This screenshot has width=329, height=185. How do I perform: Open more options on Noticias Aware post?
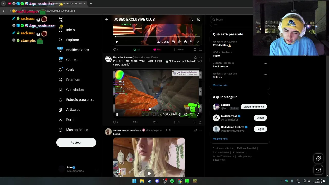point(200,58)
